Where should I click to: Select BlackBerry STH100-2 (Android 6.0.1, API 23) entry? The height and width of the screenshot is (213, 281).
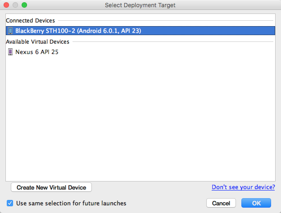(x=140, y=31)
